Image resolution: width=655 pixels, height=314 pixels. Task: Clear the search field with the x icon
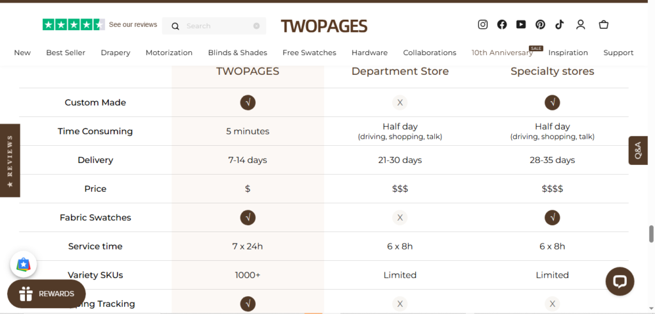(x=256, y=26)
